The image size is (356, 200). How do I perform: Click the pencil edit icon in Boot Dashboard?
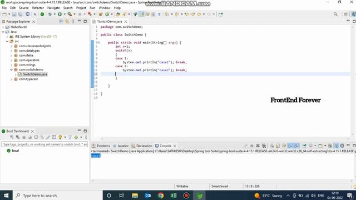pos(48,137)
